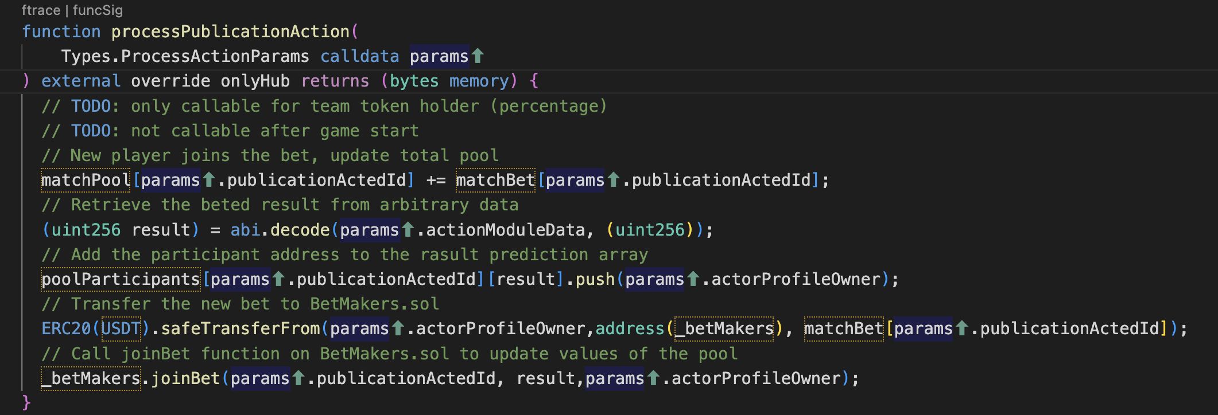This screenshot has width=1218, height=415.
Task: Click safeTransferFrom method
Action: (240, 328)
